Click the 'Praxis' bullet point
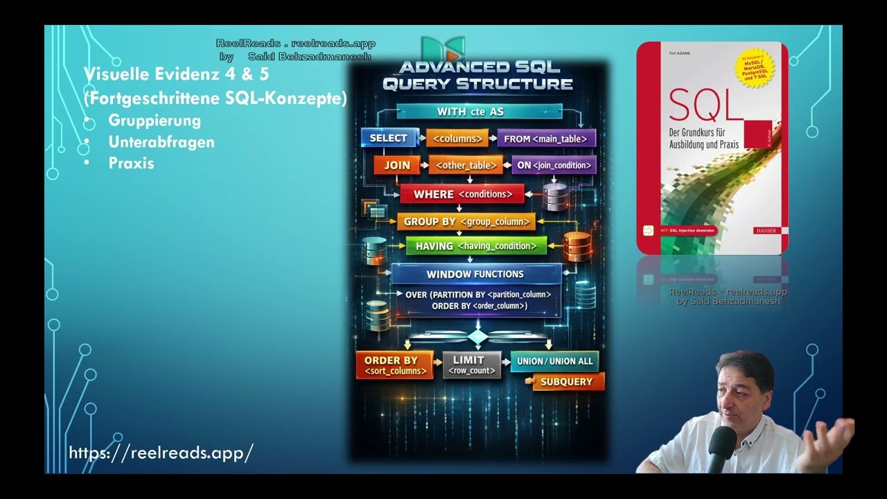The height and width of the screenshot is (499, 887). pyautogui.click(x=131, y=164)
